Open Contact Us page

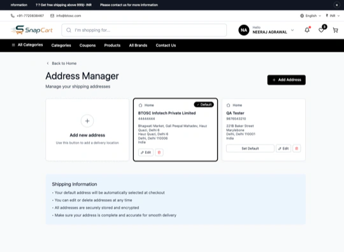click(166, 45)
